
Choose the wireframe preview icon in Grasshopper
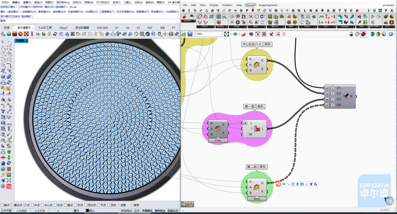click(x=357, y=34)
